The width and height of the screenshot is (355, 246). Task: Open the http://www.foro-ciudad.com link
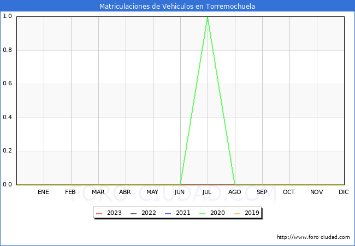(x=313, y=237)
